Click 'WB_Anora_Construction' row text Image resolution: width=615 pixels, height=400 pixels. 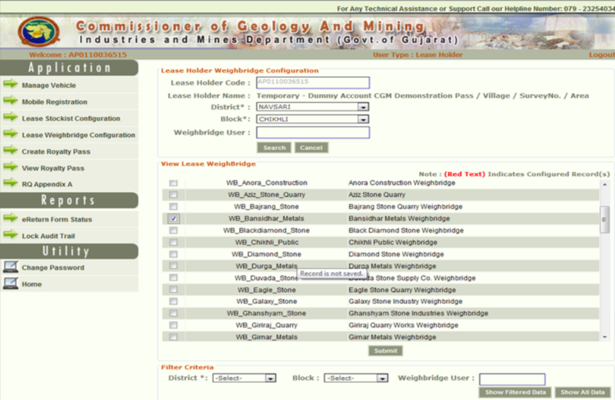[267, 183]
